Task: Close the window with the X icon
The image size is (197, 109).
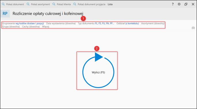Action: pyautogui.click(x=193, y=4)
